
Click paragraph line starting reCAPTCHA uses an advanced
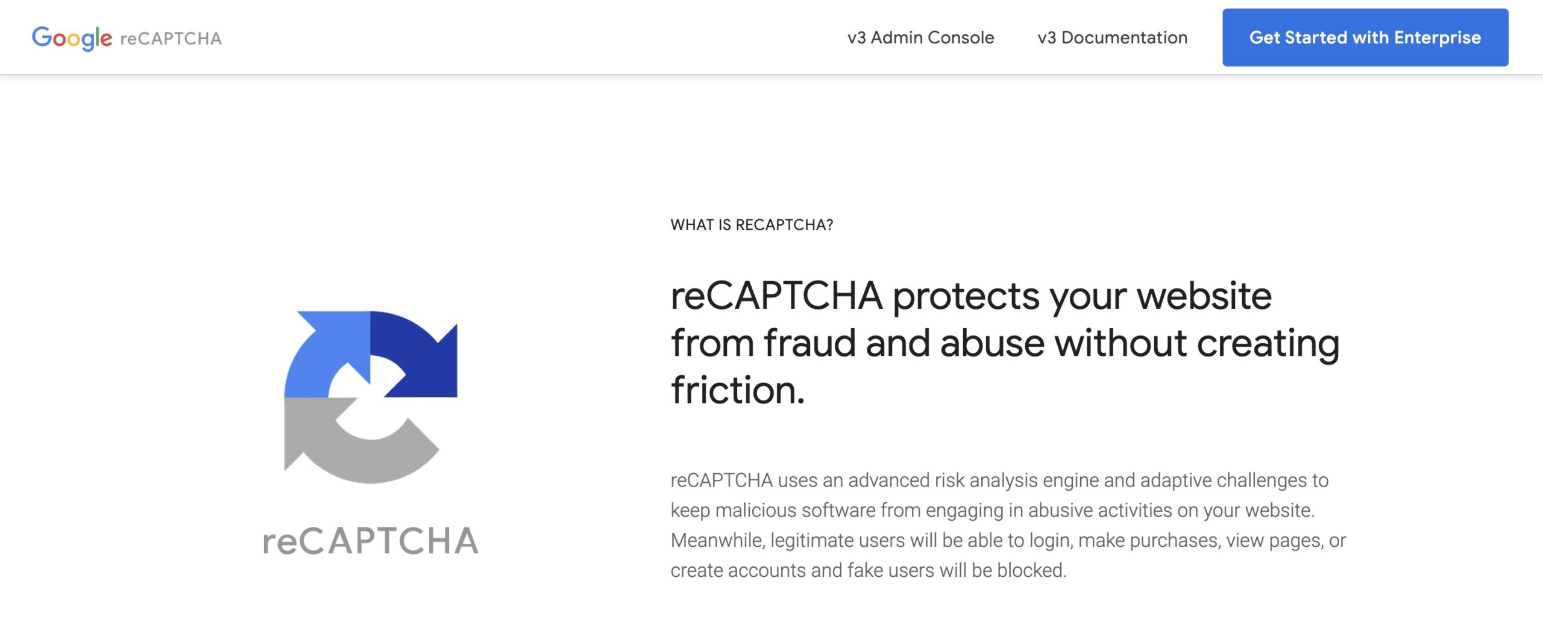[x=999, y=480]
